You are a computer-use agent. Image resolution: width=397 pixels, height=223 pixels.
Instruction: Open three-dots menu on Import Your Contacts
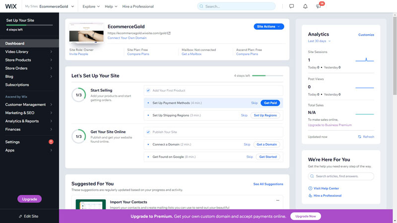[x=278, y=200]
